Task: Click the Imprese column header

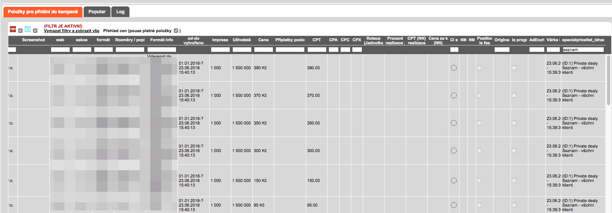Action: point(220,40)
